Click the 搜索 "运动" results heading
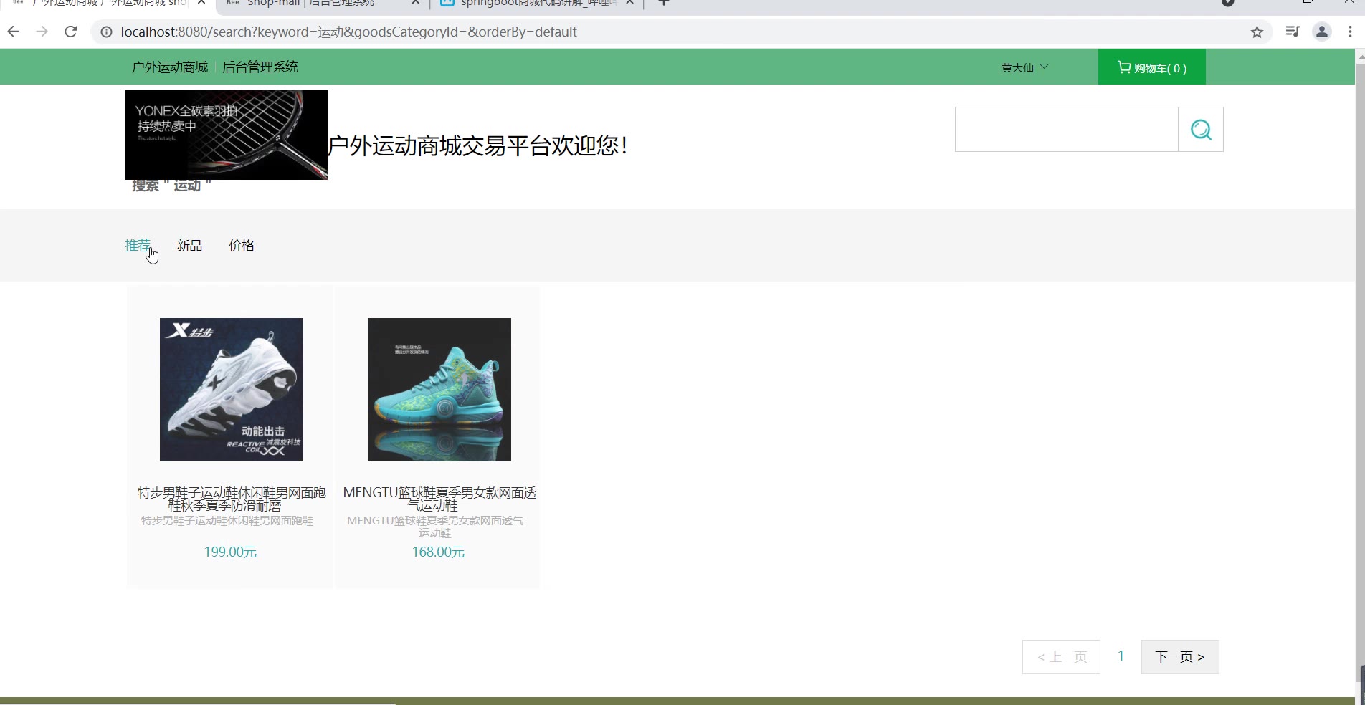Viewport: 1365px width, 705px height. pyautogui.click(x=171, y=186)
